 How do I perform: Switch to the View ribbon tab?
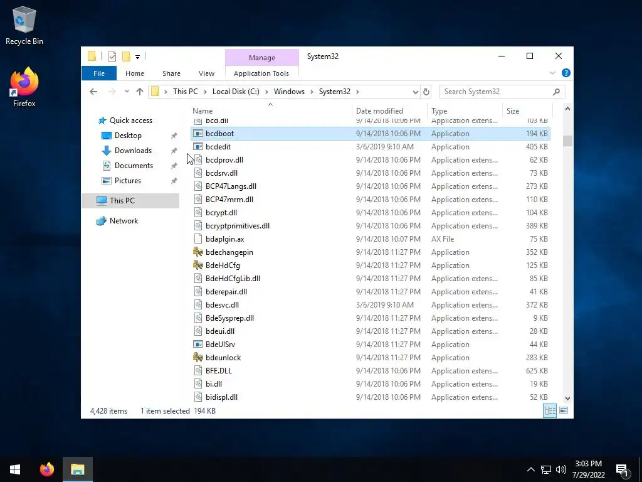[x=206, y=73]
